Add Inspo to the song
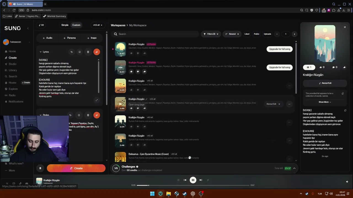The image size is (353, 198). click(x=92, y=38)
